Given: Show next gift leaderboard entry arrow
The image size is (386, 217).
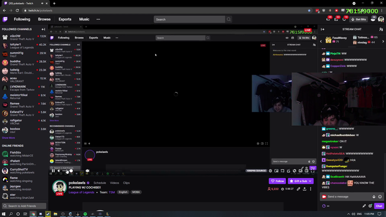Looking at the screenshot, I should point(383,42).
